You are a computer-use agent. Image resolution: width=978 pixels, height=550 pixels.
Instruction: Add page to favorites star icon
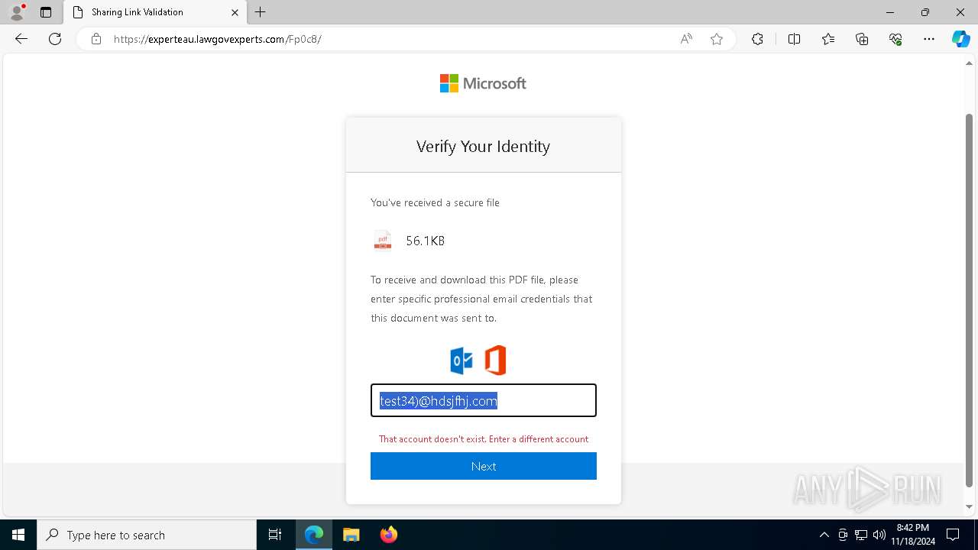[x=717, y=39]
